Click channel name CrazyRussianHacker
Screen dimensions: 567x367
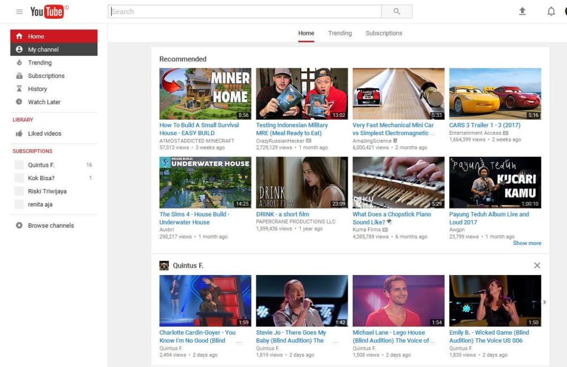tap(280, 141)
